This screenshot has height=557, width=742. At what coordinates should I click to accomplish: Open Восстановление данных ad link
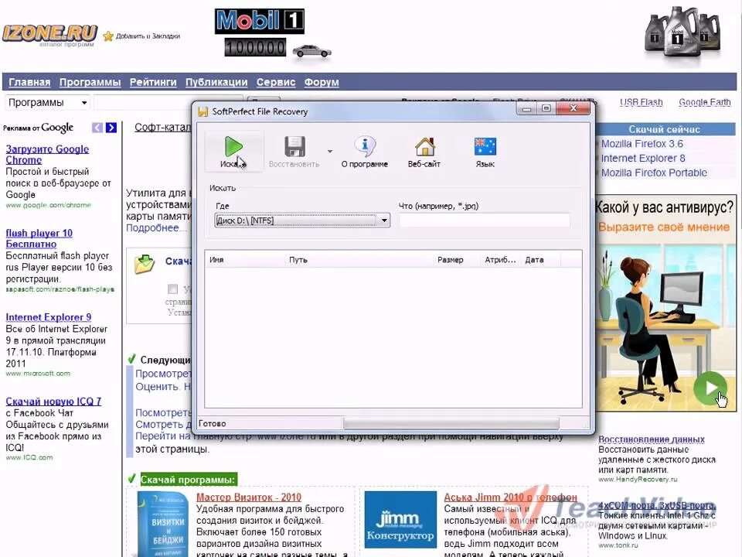pos(652,439)
